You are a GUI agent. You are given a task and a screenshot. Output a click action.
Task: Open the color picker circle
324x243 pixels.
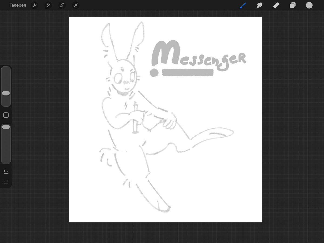click(309, 5)
